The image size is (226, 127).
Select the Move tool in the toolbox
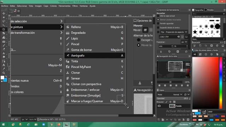[4, 13]
